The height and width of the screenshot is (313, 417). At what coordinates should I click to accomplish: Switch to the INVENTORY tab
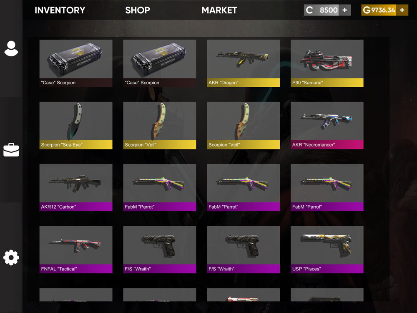(60, 10)
